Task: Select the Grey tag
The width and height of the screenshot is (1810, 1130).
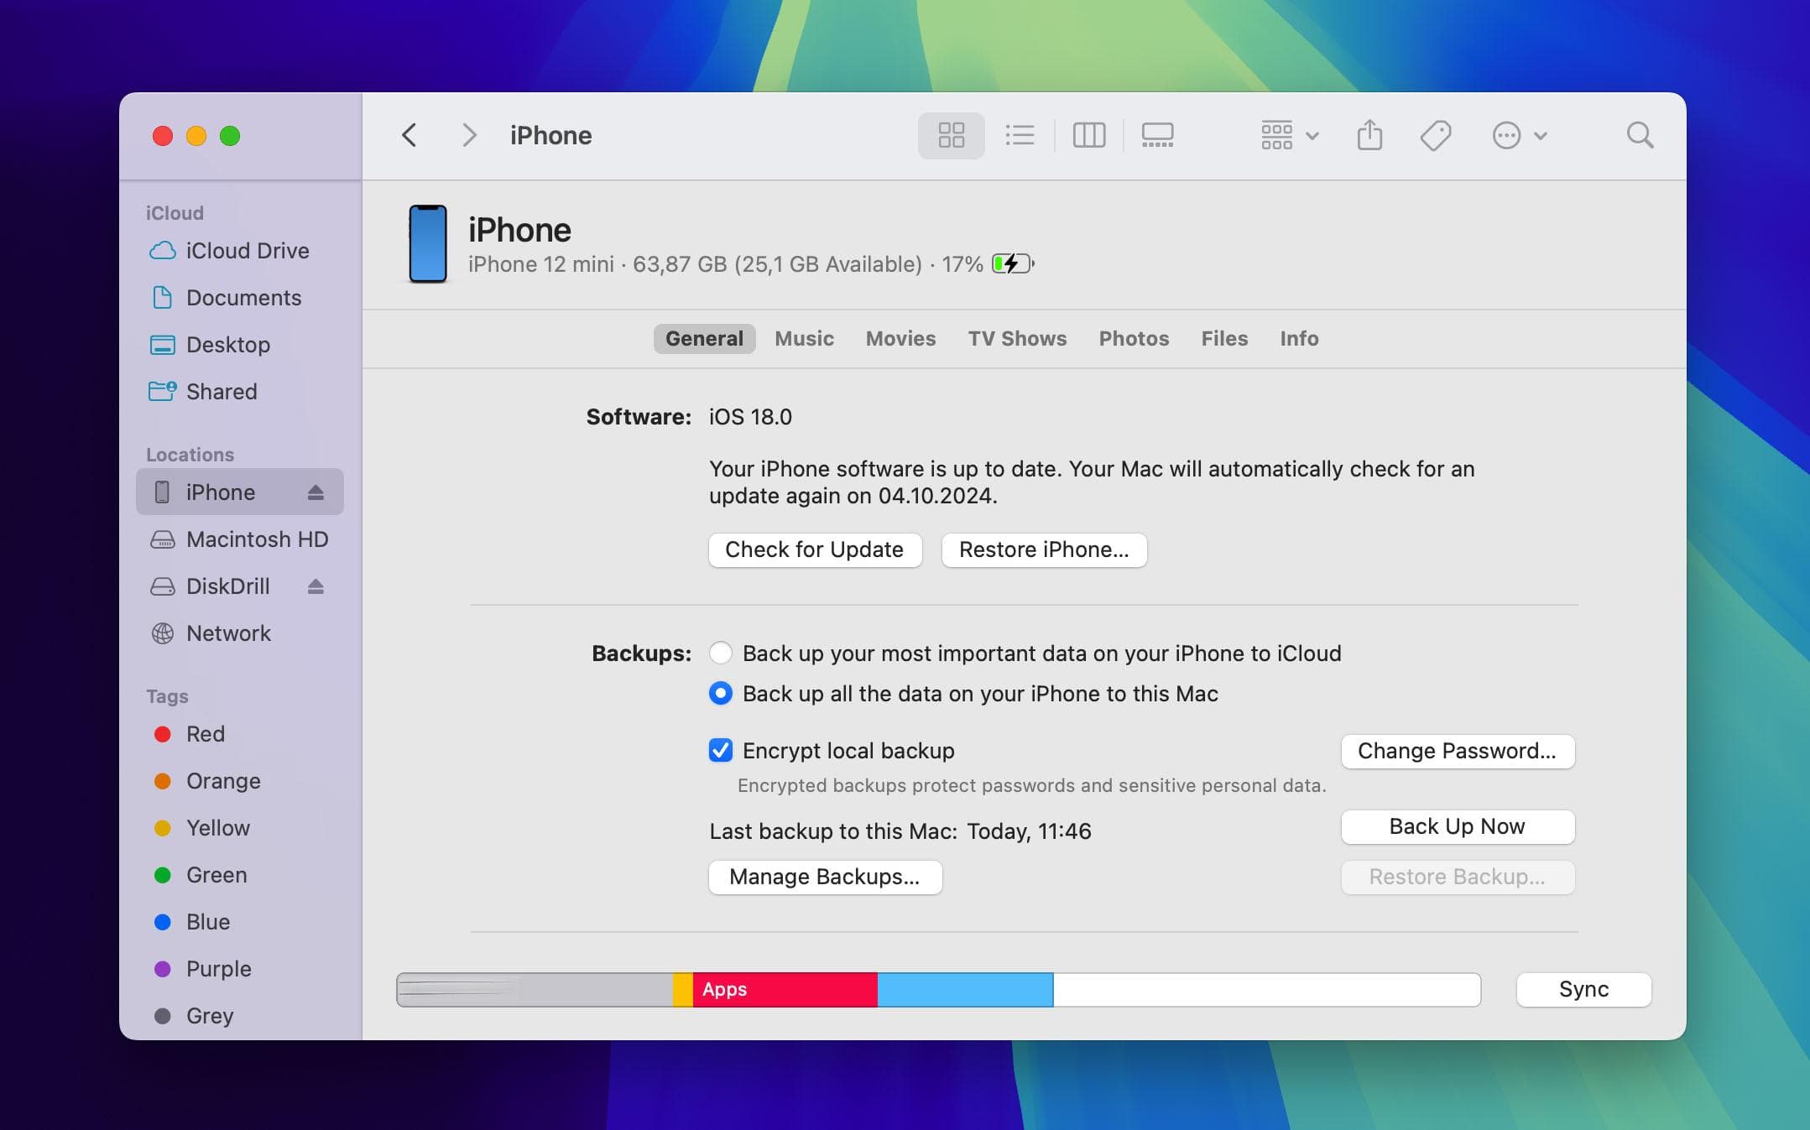Action: click(x=240, y=1016)
